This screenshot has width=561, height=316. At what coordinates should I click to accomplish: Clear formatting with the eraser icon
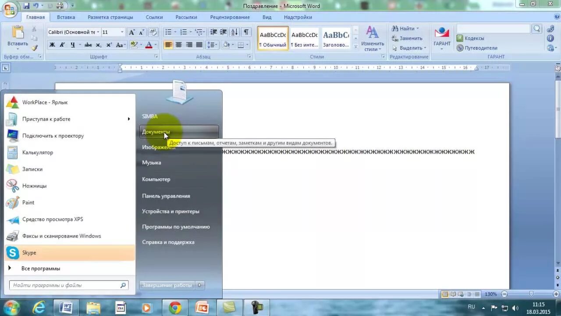click(x=153, y=32)
